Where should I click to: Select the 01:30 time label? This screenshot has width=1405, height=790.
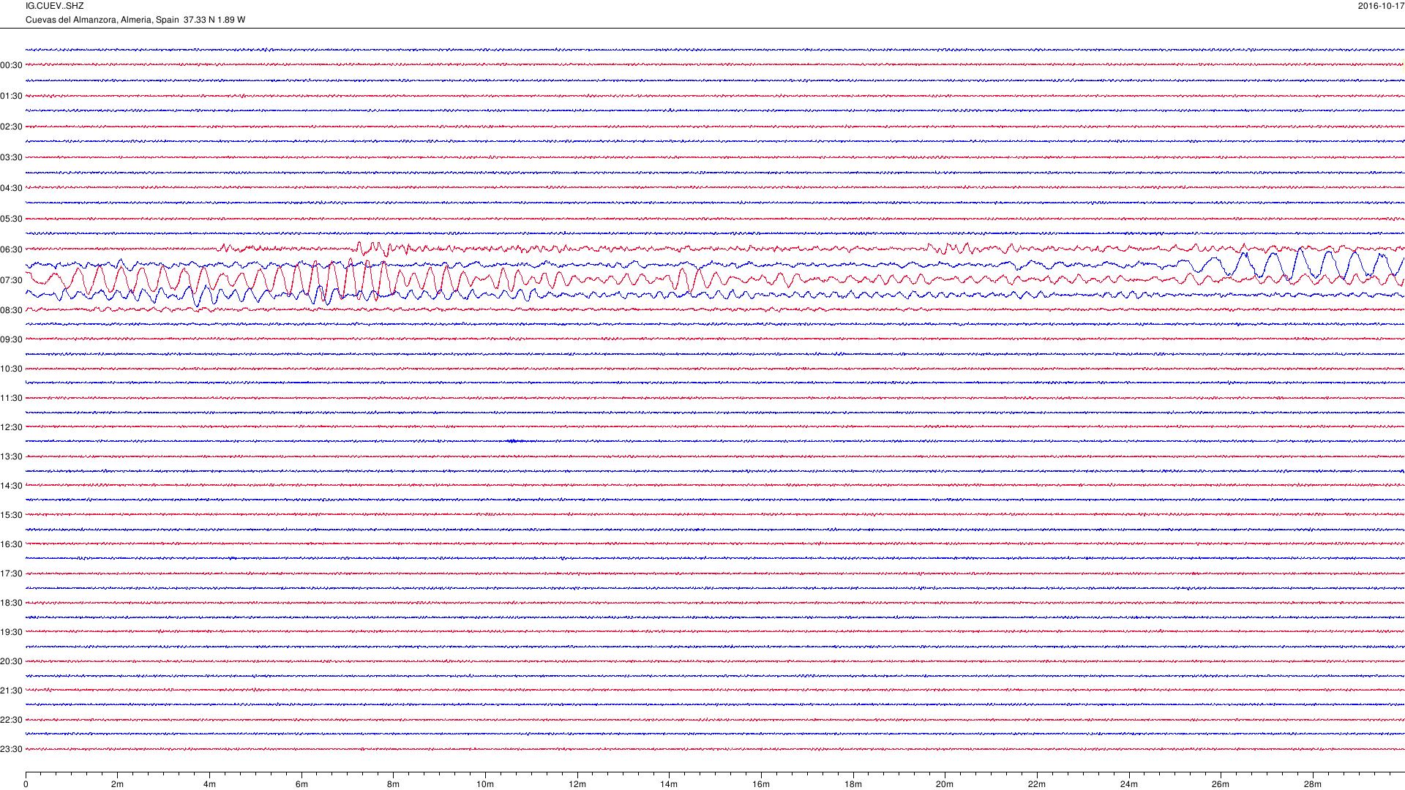tap(11, 96)
